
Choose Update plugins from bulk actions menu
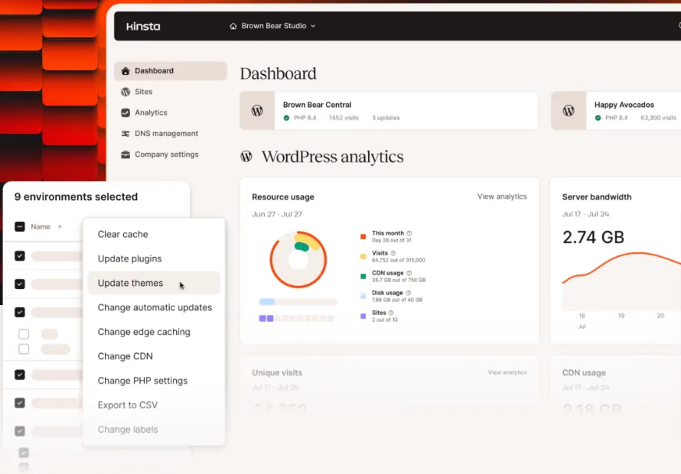click(x=154, y=258)
